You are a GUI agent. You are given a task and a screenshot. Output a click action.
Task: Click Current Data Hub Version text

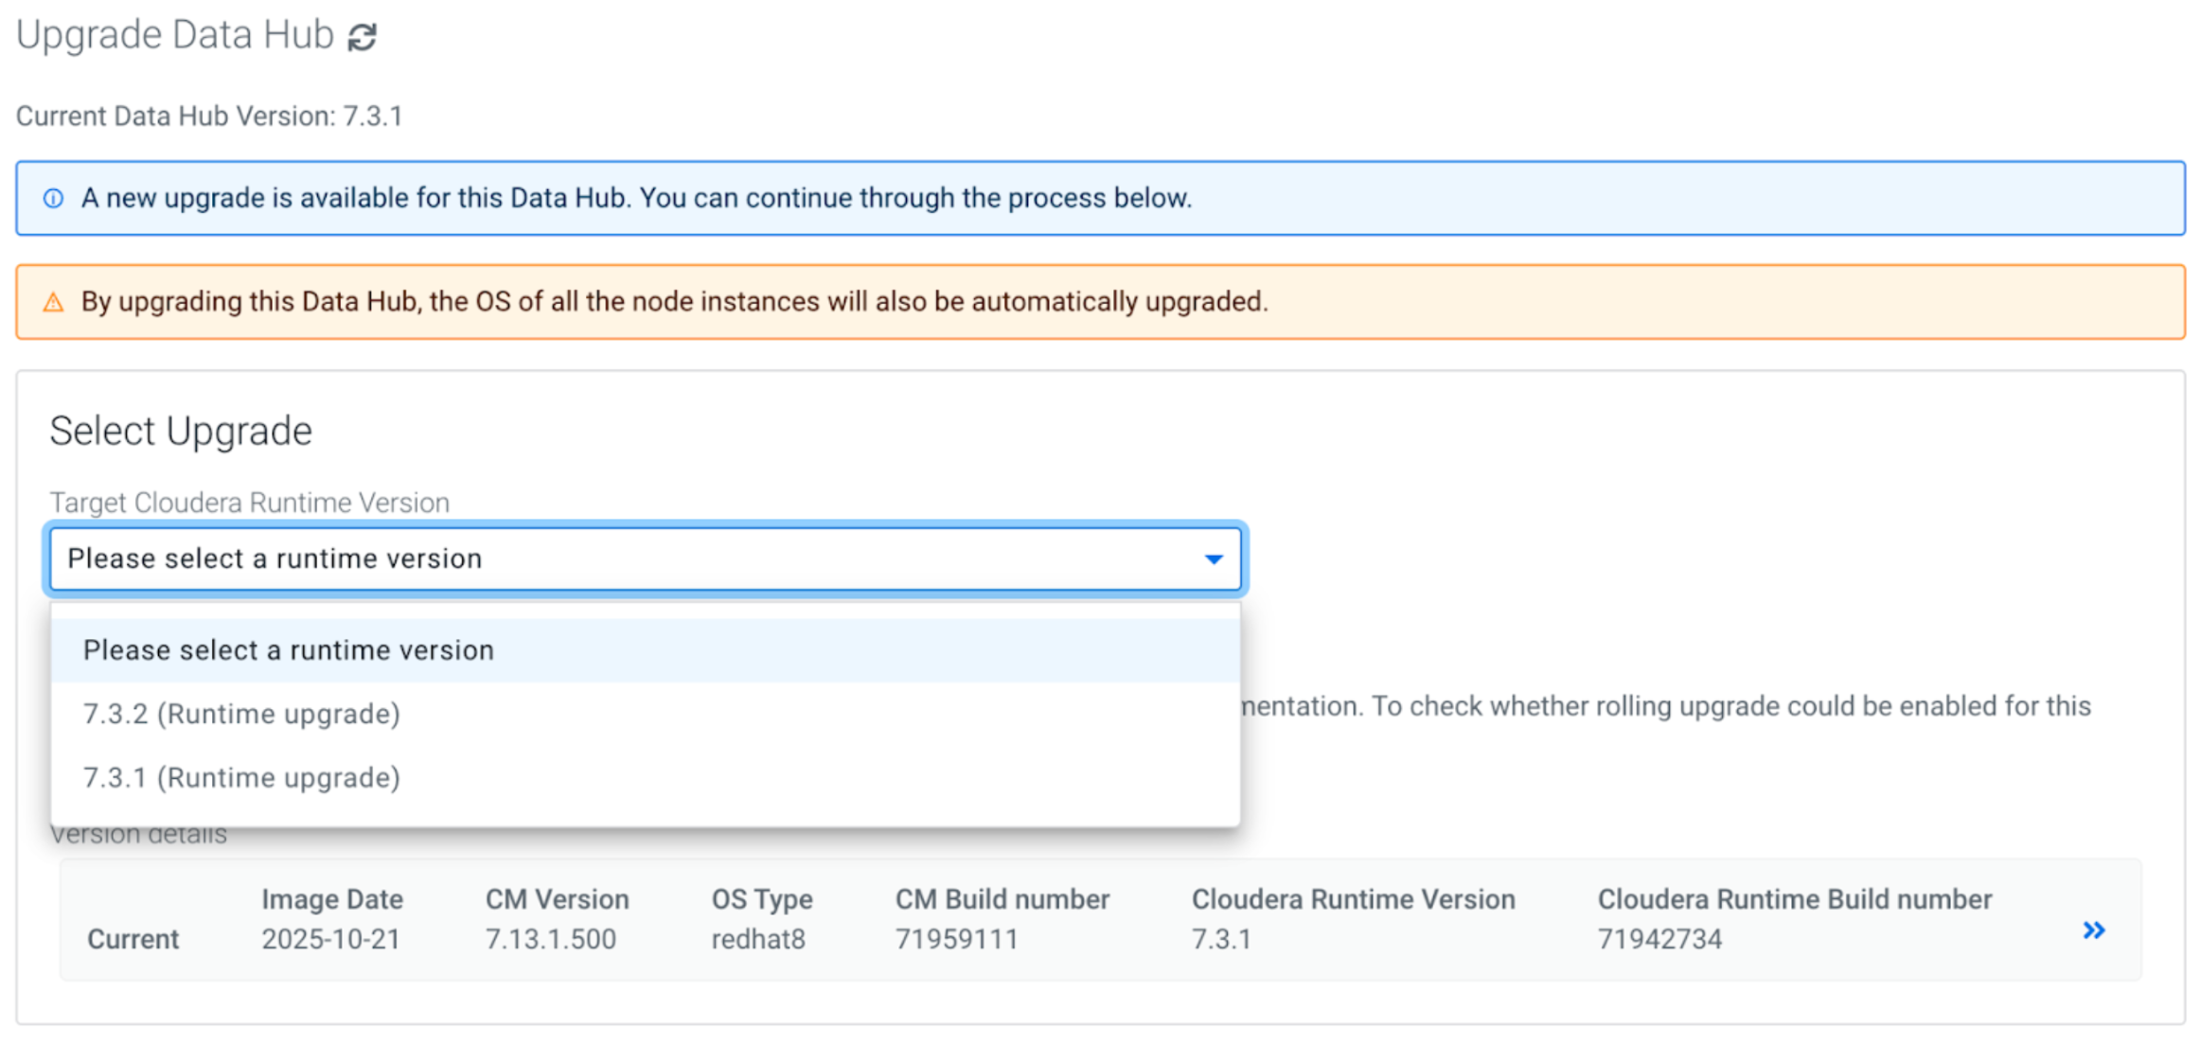click(x=209, y=116)
